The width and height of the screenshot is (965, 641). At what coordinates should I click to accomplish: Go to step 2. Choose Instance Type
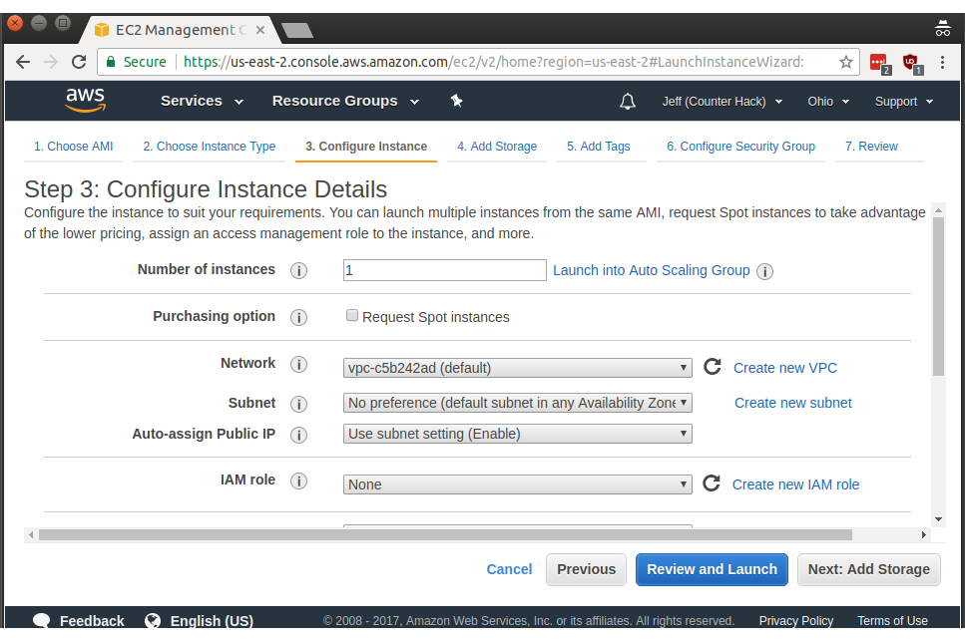pyautogui.click(x=210, y=147)
